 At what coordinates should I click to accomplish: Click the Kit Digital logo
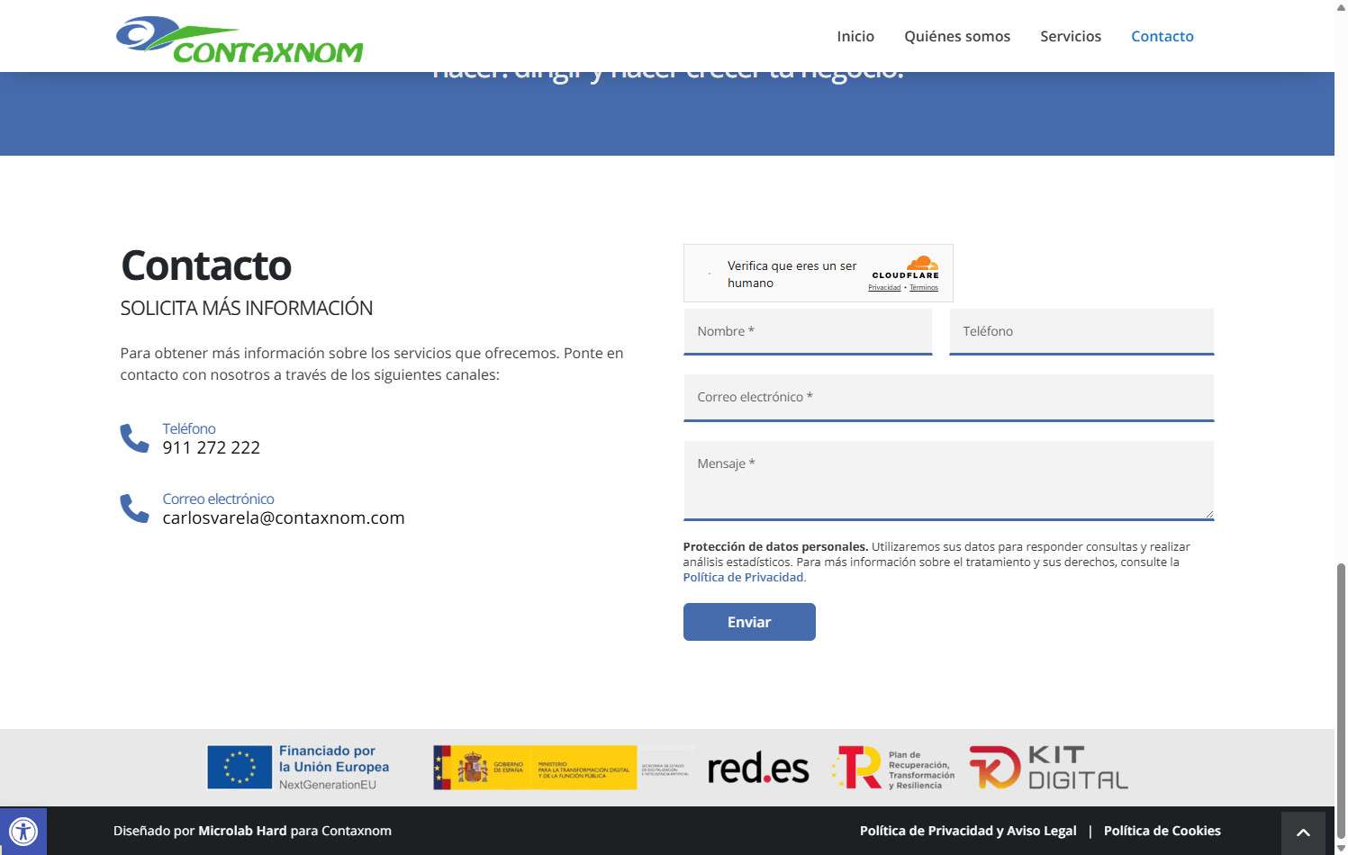(1048, 768)
